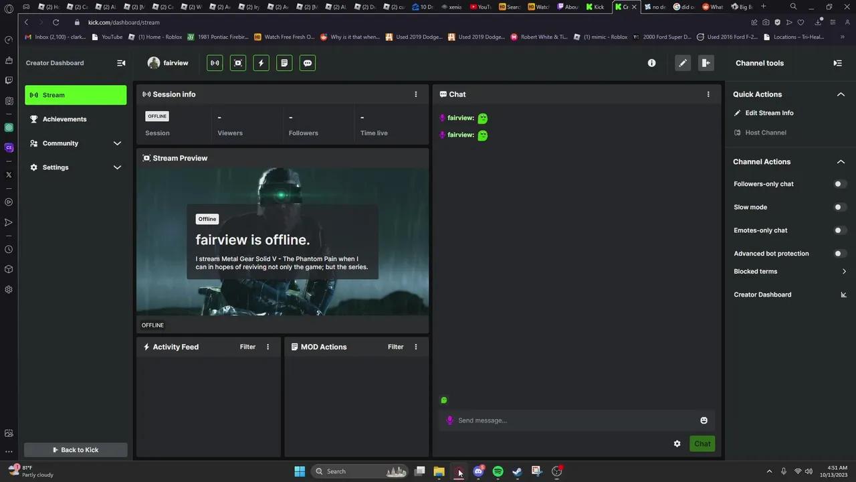
Task: Open the MOD Actions Filter
Action: coord(396,347)
